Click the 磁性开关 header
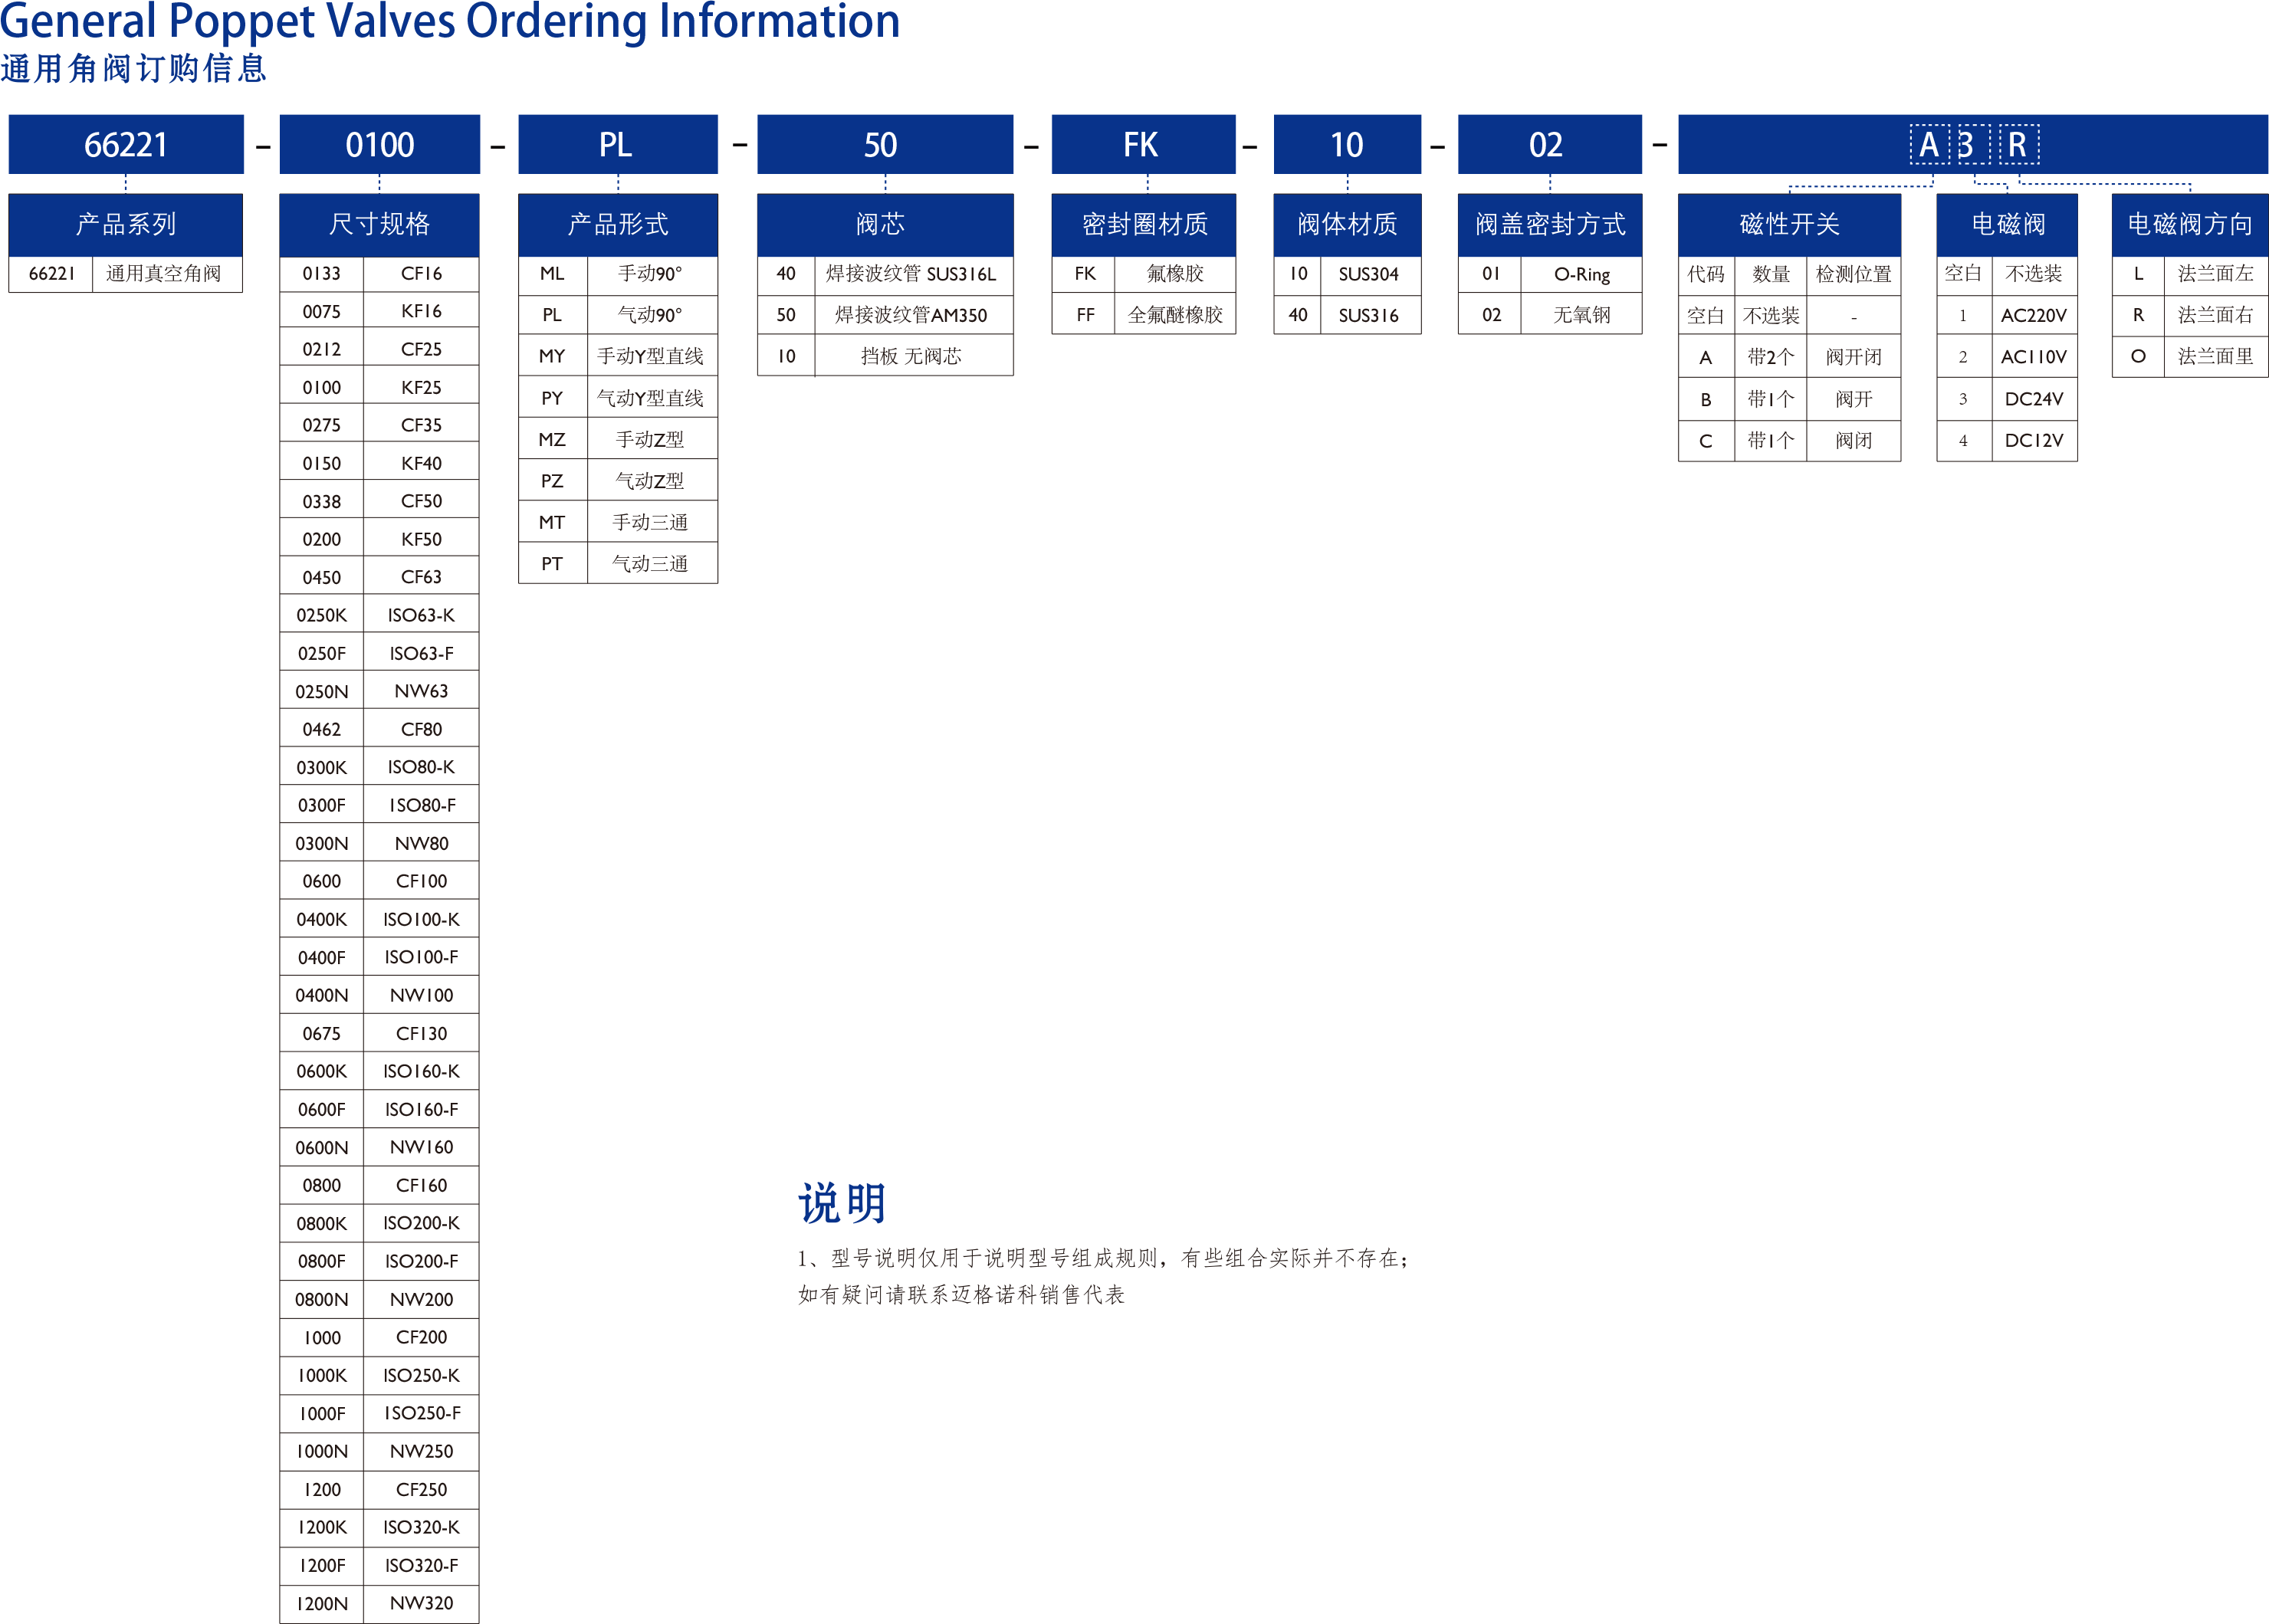The image size is (2269, 1624). click(x=1788, y=224)
